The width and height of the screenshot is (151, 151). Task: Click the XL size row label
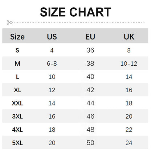[x=17, y=90]
